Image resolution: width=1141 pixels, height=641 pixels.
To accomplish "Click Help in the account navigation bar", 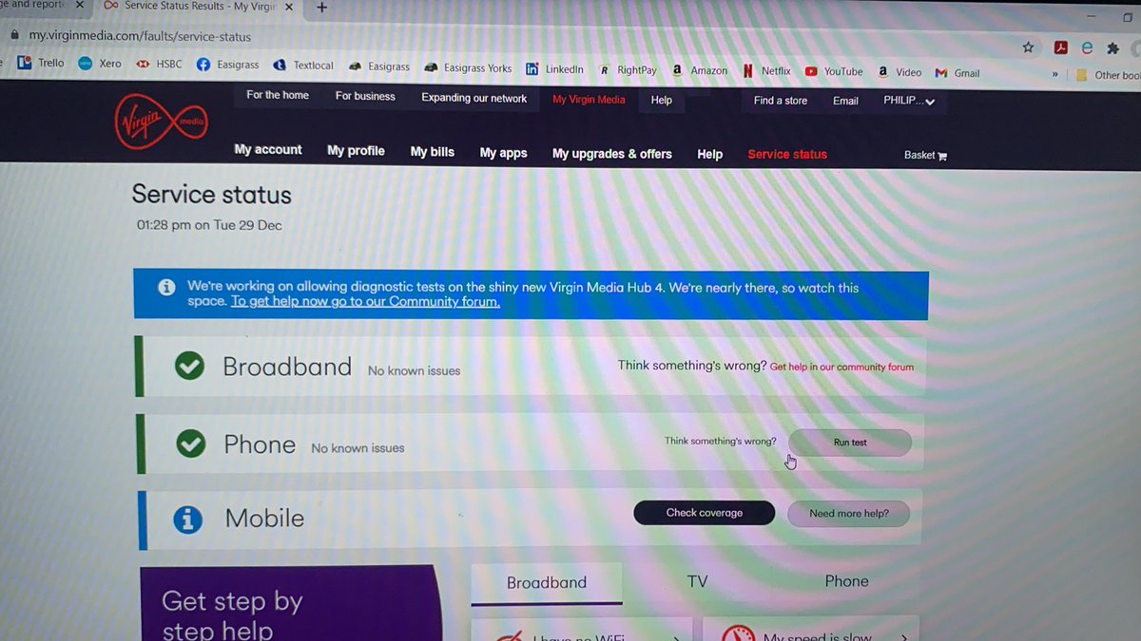I will point(710,154).
